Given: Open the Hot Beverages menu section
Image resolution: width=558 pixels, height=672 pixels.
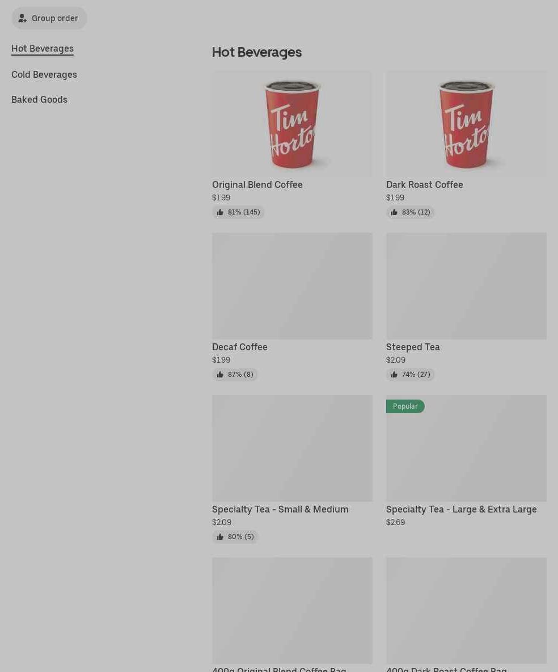Looking at the screenshot, I should point(43,49).
